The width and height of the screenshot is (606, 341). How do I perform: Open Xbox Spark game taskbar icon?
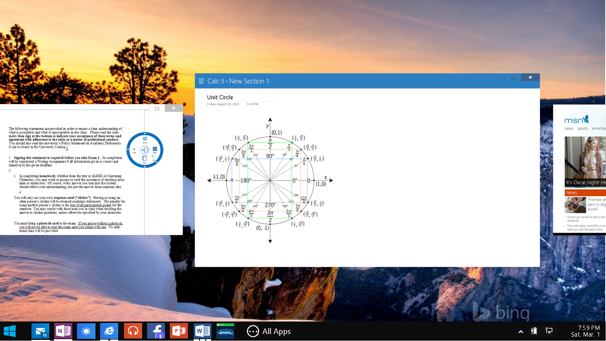coord(225,331)
